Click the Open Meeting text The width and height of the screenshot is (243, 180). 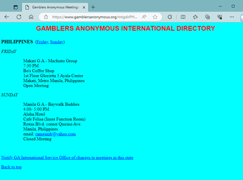tap(36, 86)
